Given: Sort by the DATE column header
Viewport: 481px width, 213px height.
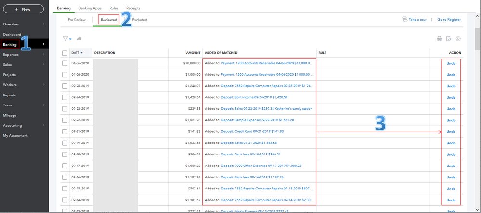Looking at the screenshot, I should pos(77,53).
